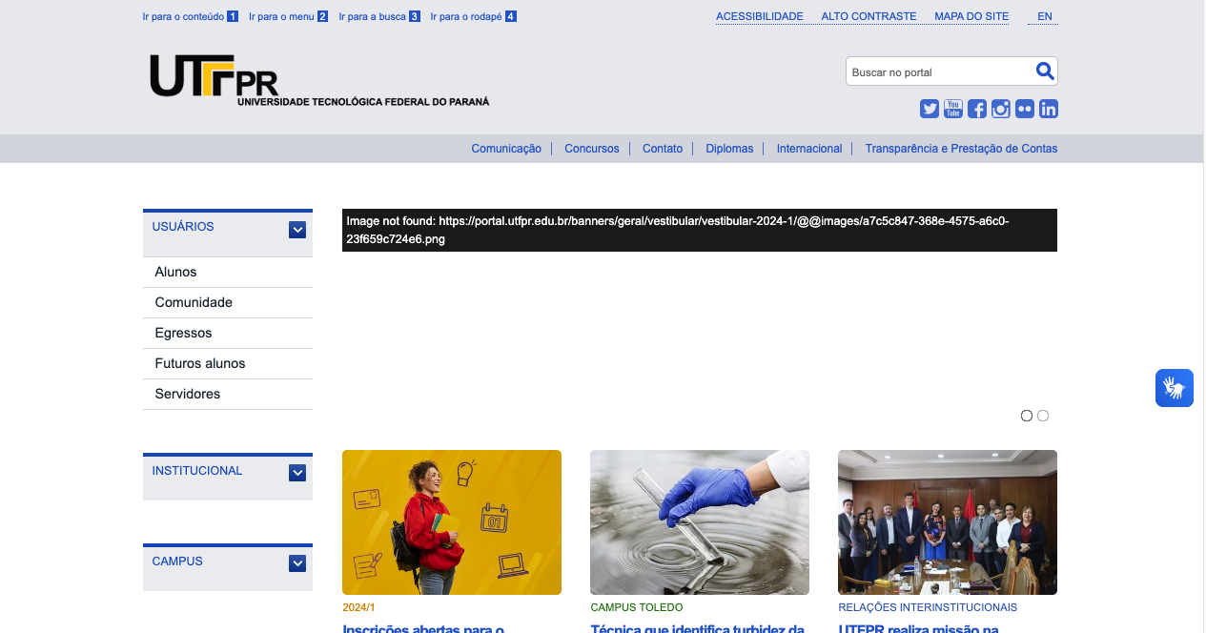Click Ir para o rodapé shortcut
This screenshot has height=633, width=1206.
click(x=473, y=16)
